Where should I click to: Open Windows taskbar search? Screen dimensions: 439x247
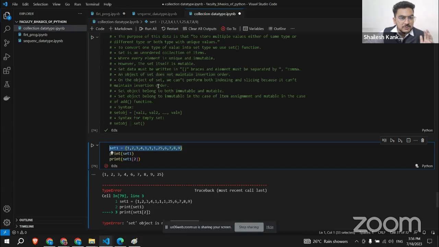(x=21, y=241)
